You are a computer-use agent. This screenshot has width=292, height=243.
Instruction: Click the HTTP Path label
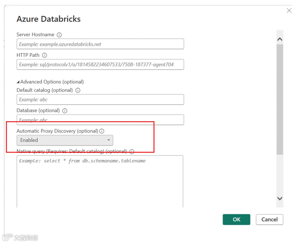(x=28, y=55)
